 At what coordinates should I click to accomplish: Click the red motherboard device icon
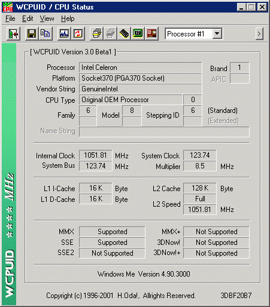[151, 33]
